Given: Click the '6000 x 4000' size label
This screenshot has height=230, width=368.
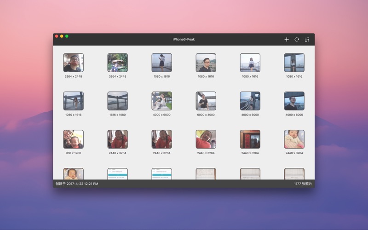Looking at the screenshot, I should tap(206, 115).
